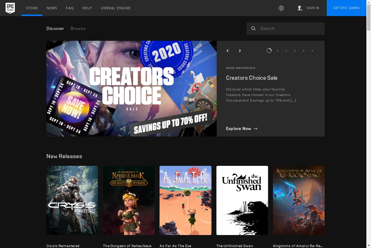
Task: Click the Sales and Specials label
Action: point(241,68)
